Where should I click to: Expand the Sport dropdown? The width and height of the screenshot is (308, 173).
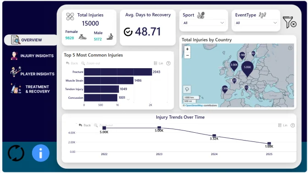pos(203,23)
